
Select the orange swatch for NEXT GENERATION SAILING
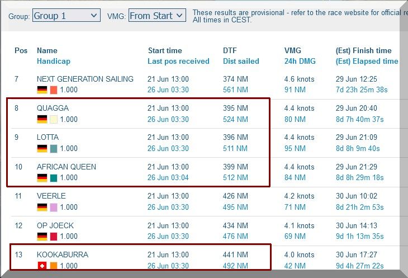54,89
